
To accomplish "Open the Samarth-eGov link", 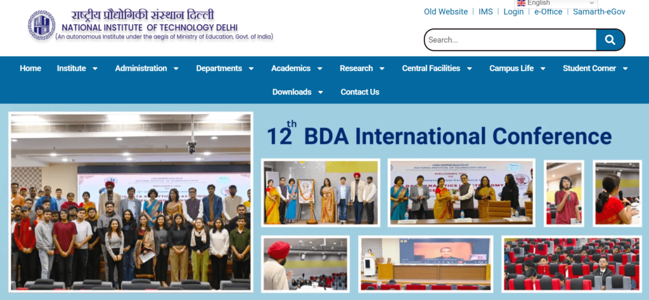I will point(599,11).
